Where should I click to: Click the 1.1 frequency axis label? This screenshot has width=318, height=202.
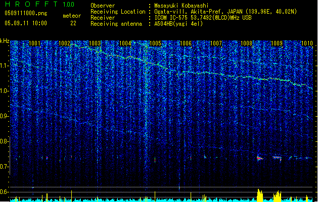point(4,66)
